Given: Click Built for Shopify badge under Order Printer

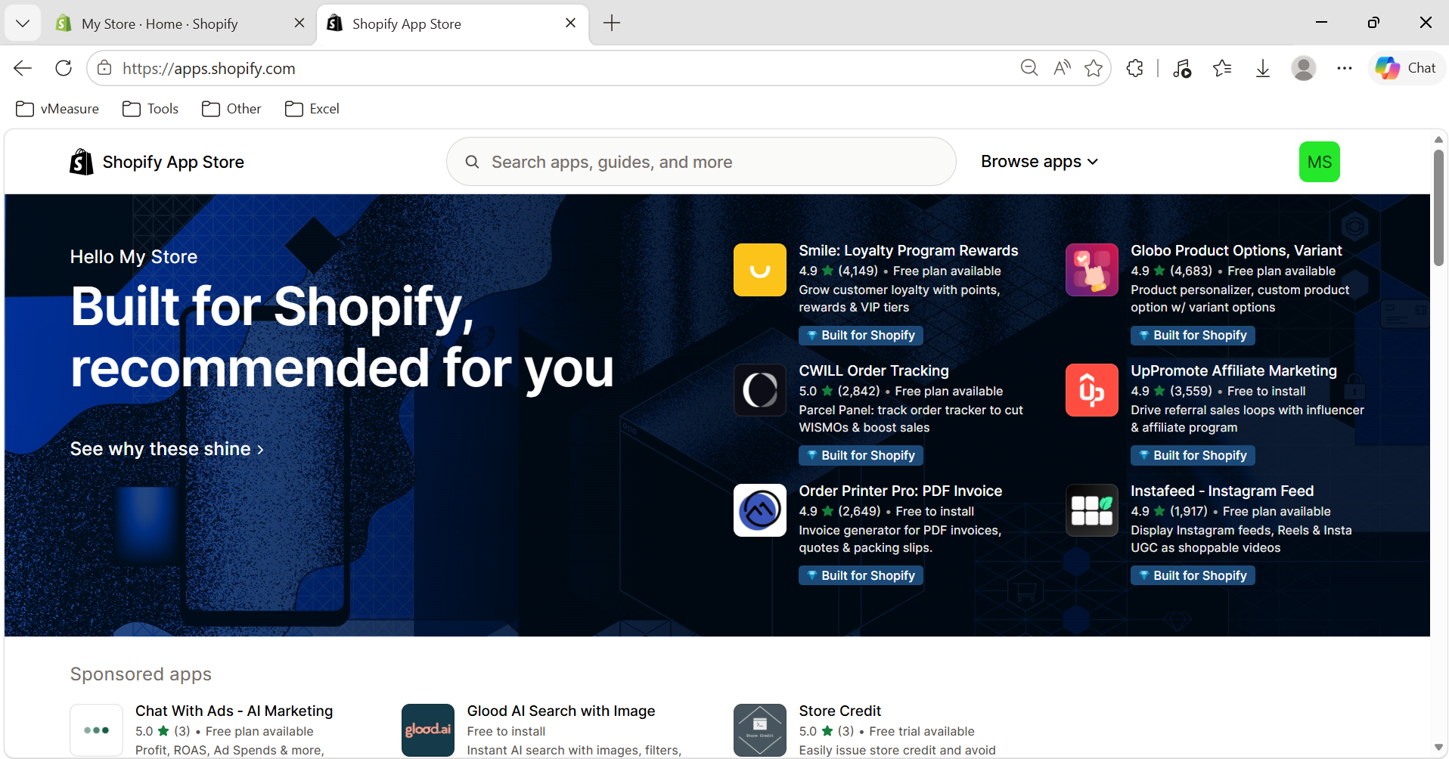Looking at the screenshot, I should pos(861,575).
